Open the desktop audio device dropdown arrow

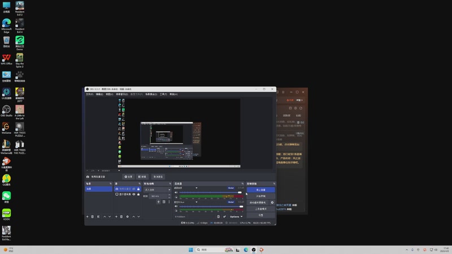tap(197, 187)
